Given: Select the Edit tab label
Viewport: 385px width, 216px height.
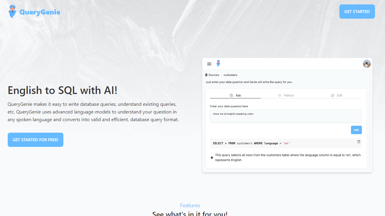Looking at the screenshot, I should pos(339,95).
